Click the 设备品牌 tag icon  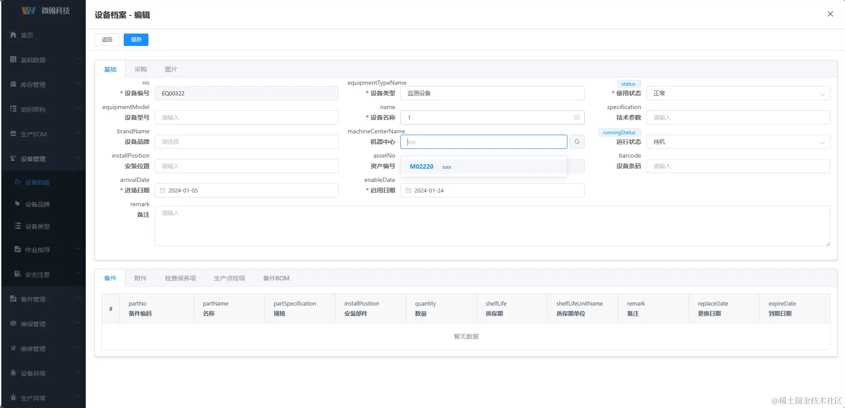18,204
